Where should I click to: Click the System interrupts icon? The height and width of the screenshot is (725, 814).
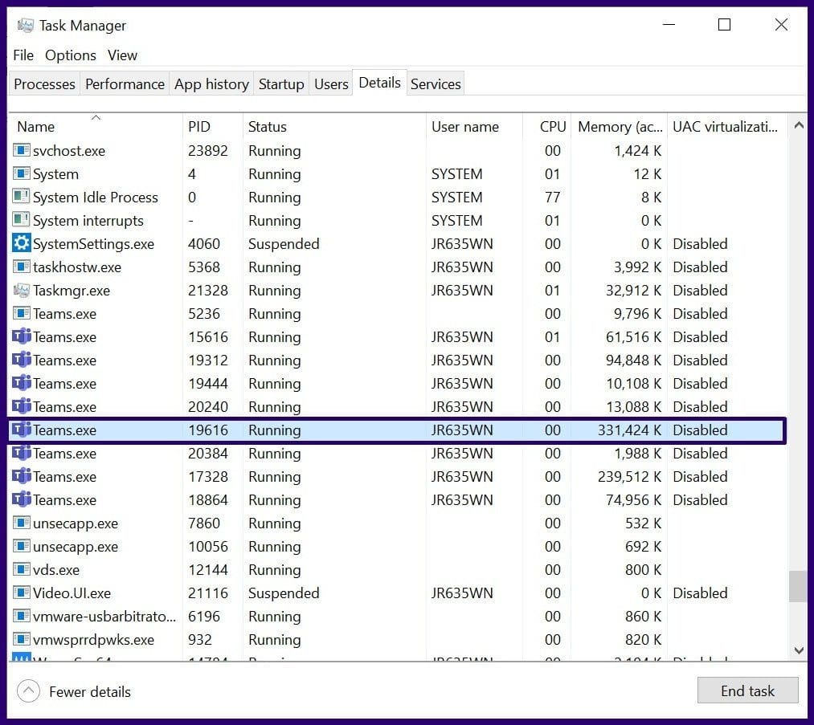[21, 221]
